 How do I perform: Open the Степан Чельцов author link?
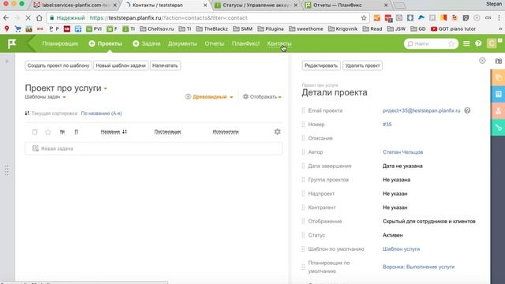coord(402,152)
